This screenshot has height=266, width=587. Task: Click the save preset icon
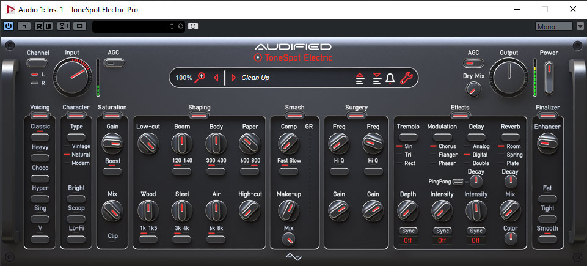[377, 78]
